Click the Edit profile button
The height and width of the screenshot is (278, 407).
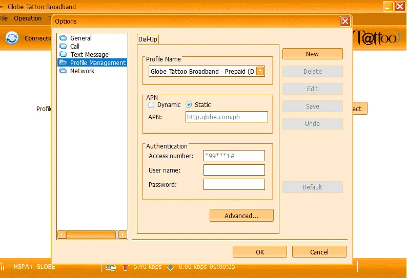point(313,89)
